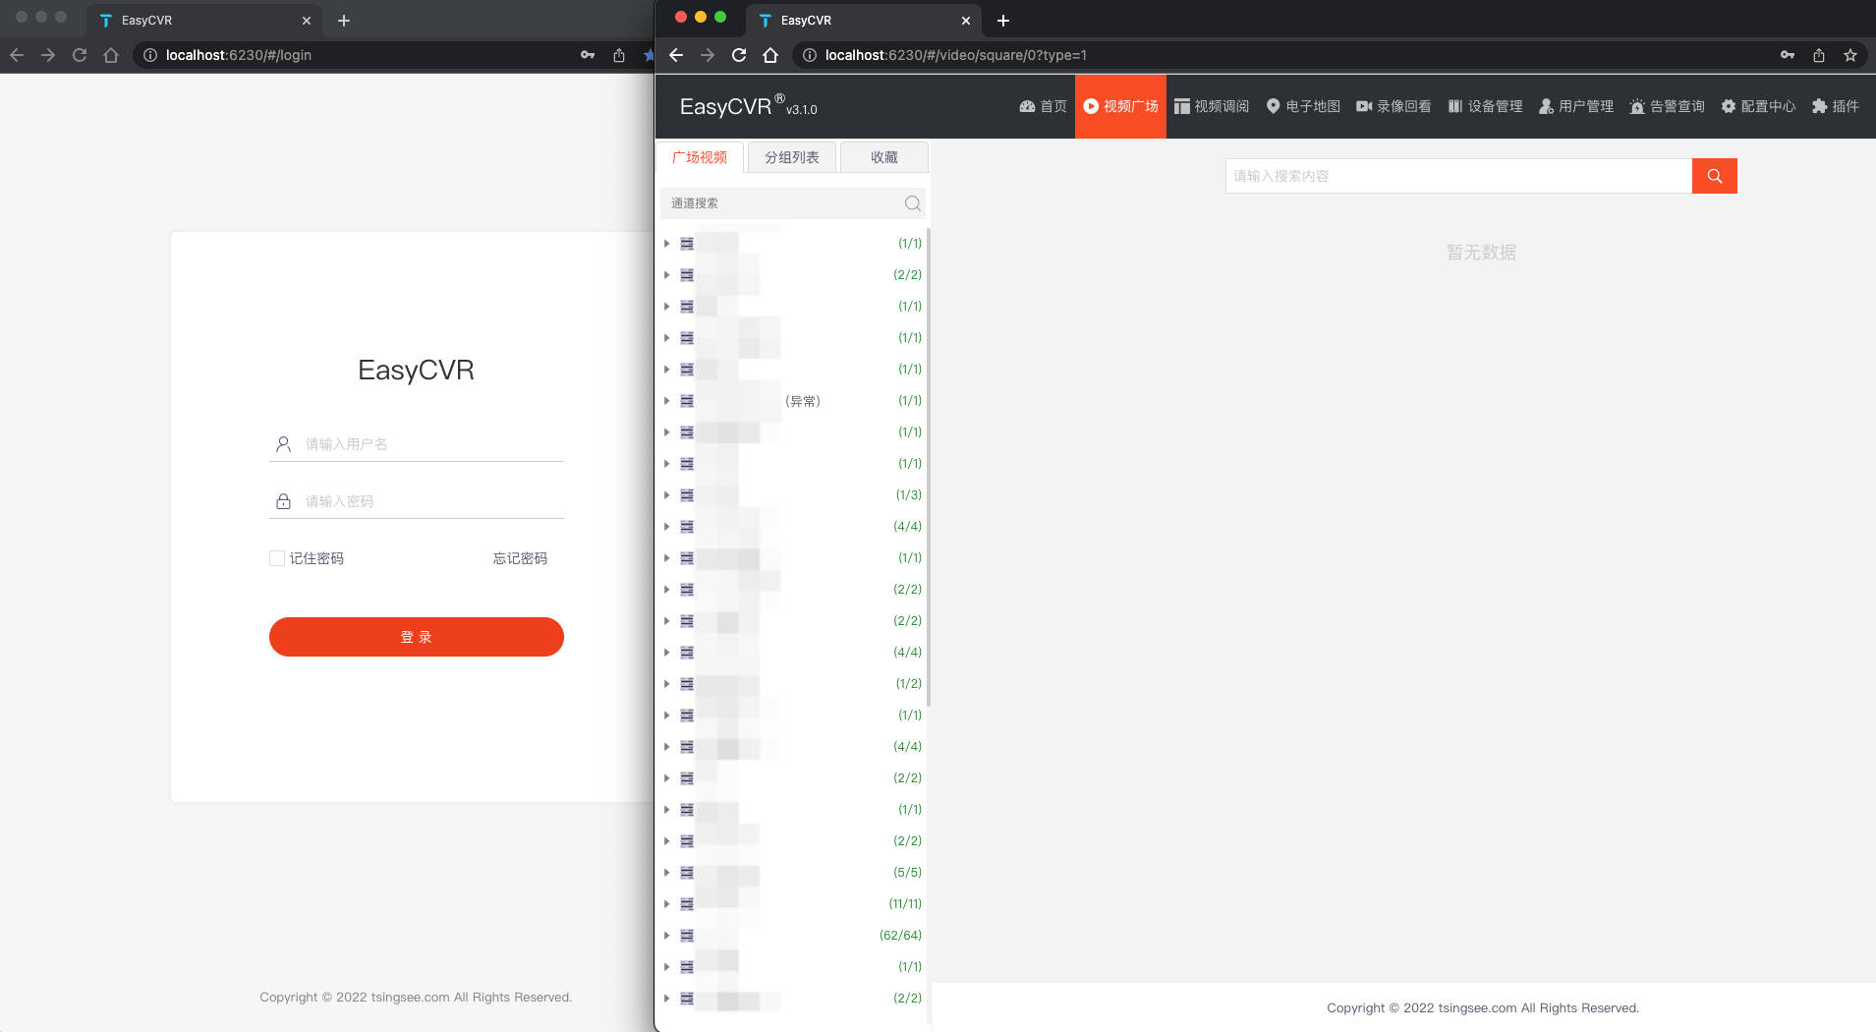1876x1032 pixels.
Task: Click the device icon in the (5/5) row
Action: pos(687,873)
